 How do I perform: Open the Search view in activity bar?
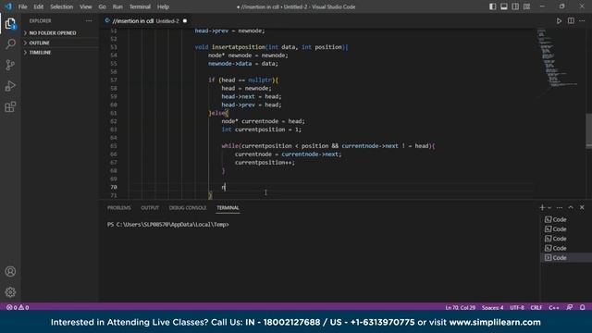pos(10,44)
